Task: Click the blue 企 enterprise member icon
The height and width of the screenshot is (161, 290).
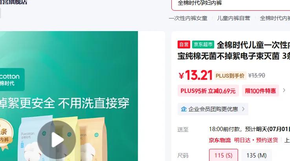Action: (184, 109)
